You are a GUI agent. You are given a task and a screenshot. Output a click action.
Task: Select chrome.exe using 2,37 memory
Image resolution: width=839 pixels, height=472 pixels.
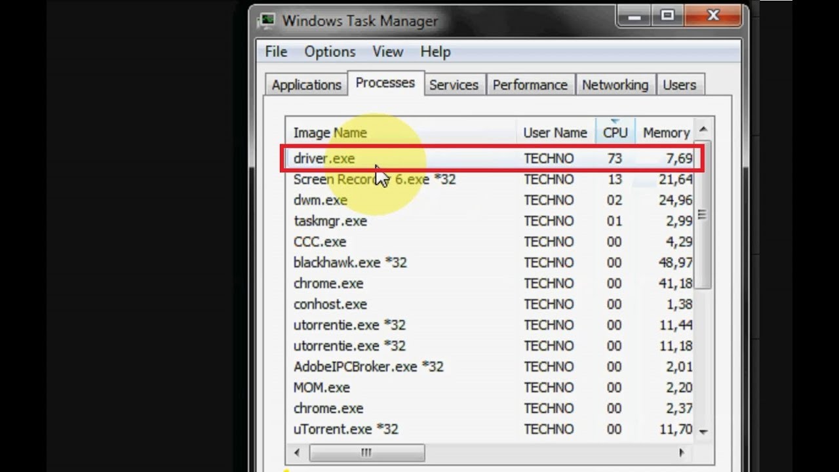490,408
